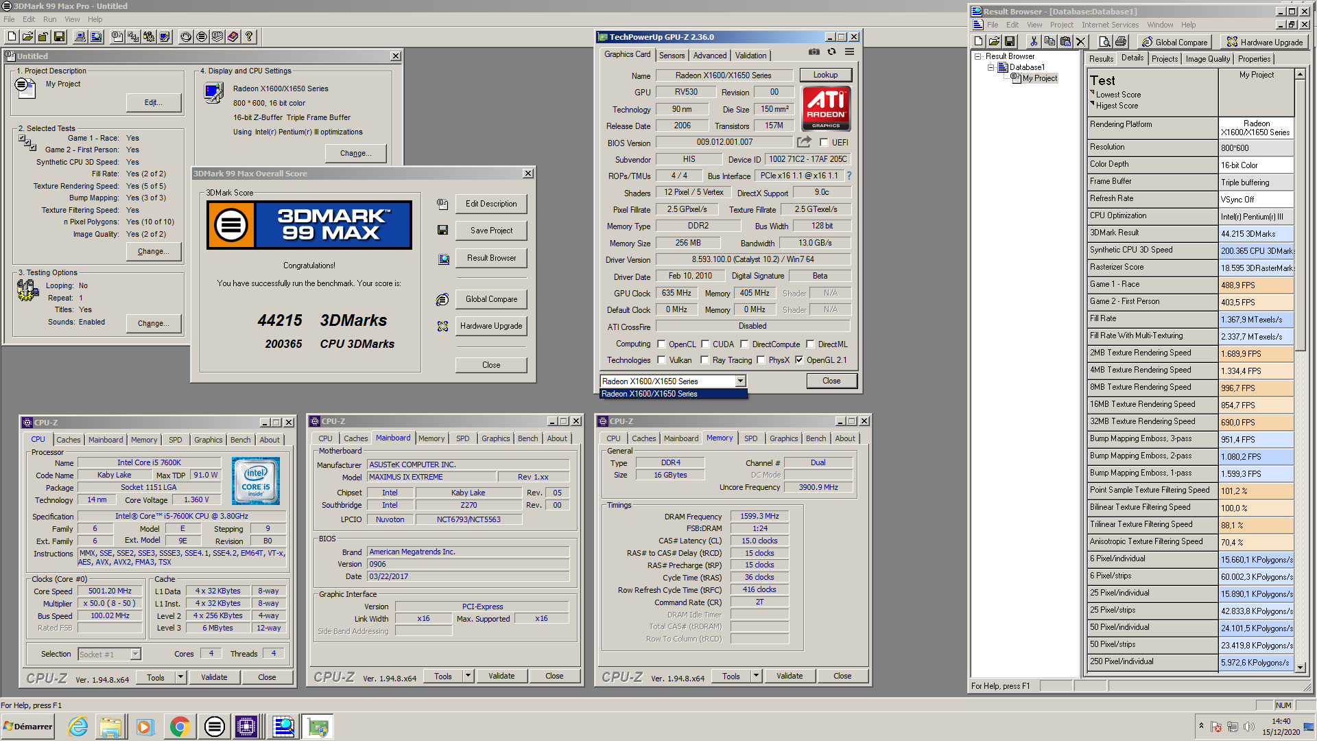Toggle the OpenGL 2.1 checkbox in GPU-Z
The image size is (1317, 741).
click(x=798, y=360)
